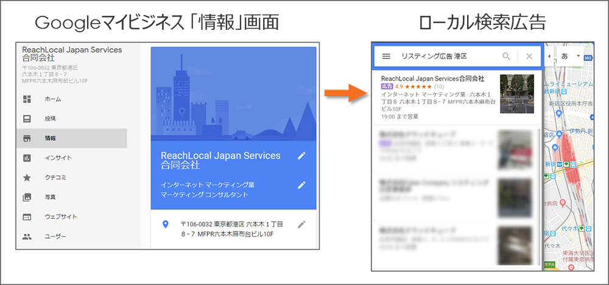Select 情報 in the sidebar menu
609x285 pixels.
50,139
